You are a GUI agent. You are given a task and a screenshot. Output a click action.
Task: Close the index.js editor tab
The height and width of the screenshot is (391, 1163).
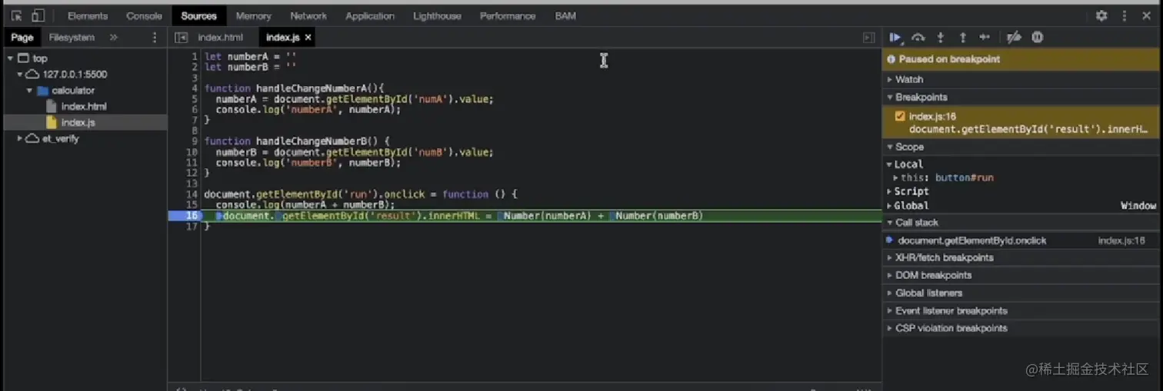[x=308, y=37]
